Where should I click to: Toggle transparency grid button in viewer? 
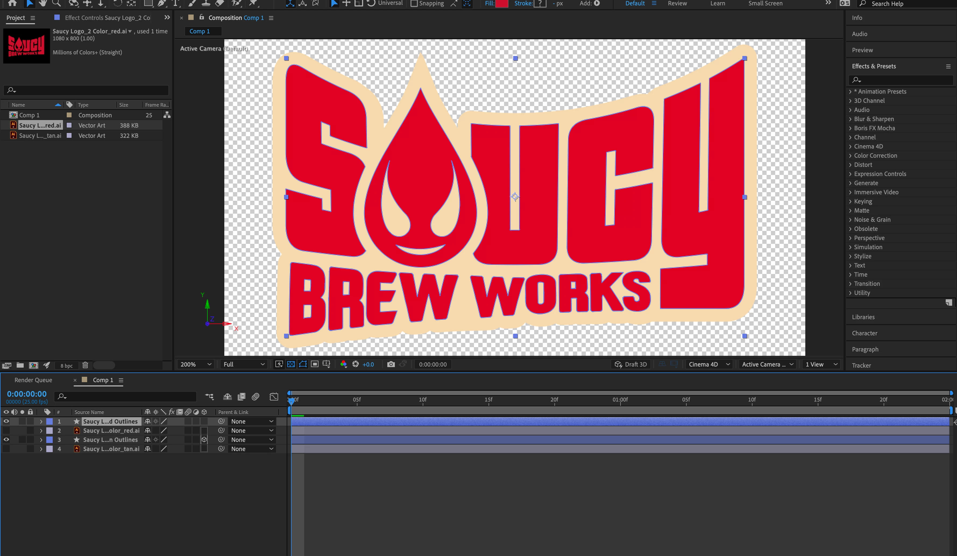point(291,364)
